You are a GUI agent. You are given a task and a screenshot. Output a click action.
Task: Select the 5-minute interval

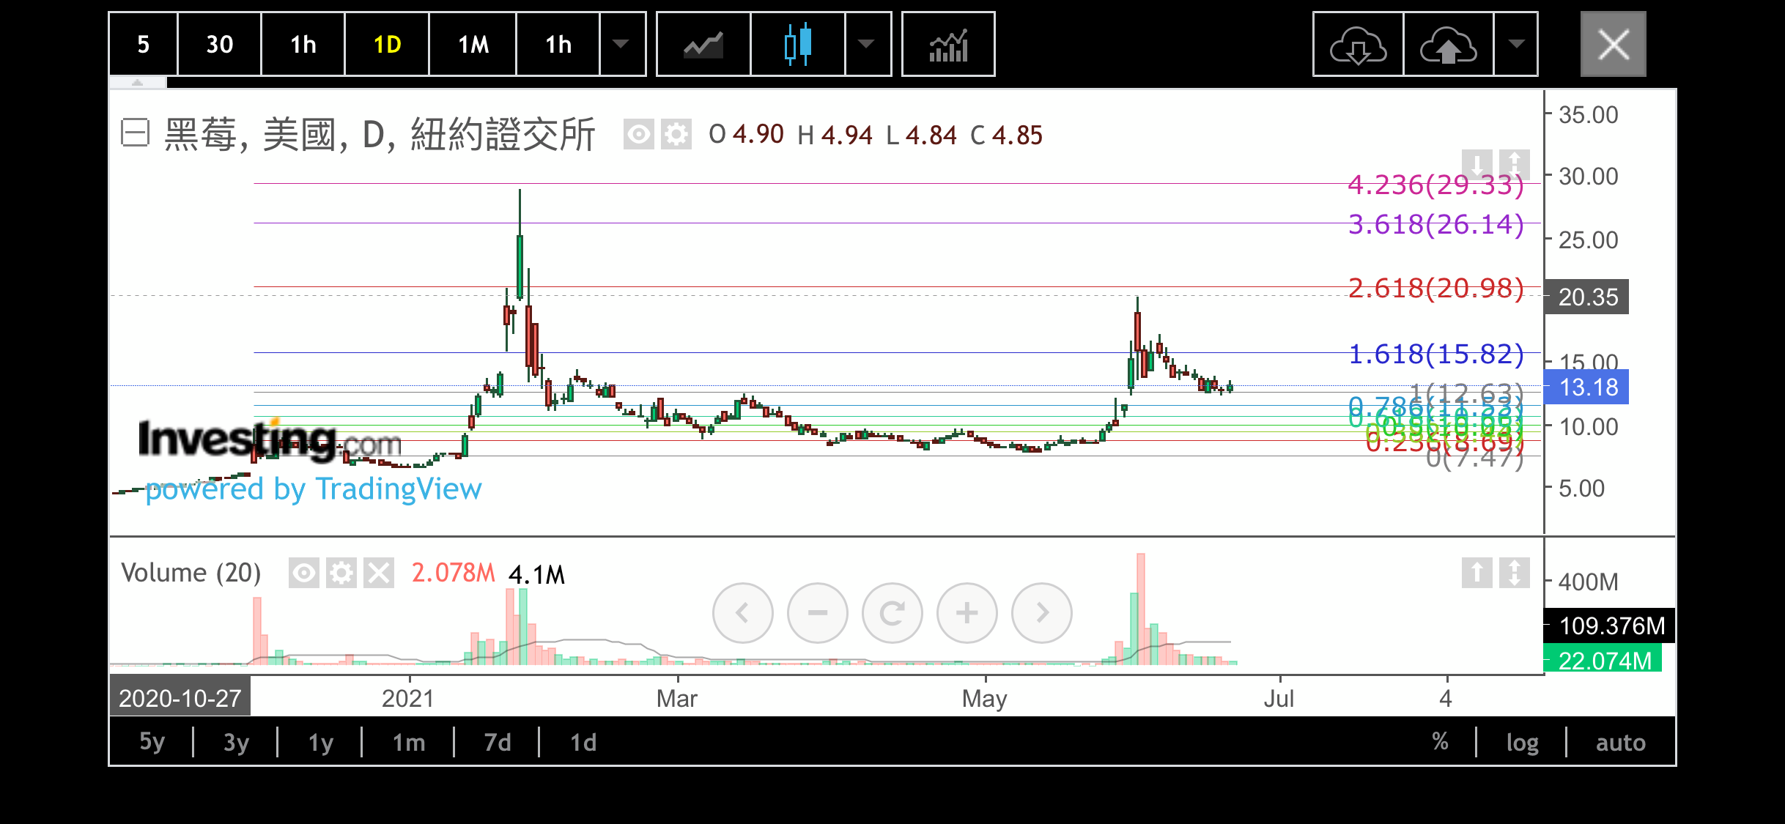click(144, 44)
